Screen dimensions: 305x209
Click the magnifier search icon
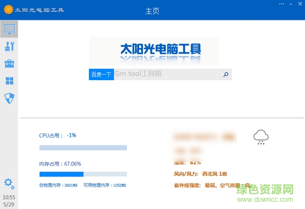pos(226,75)
